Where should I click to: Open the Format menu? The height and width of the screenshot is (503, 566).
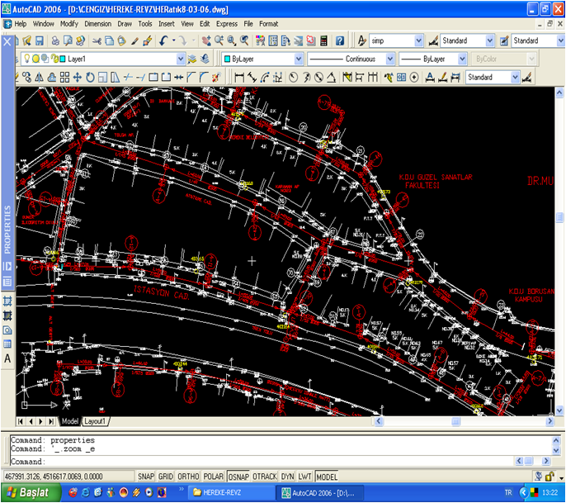(x=269, y=24)
